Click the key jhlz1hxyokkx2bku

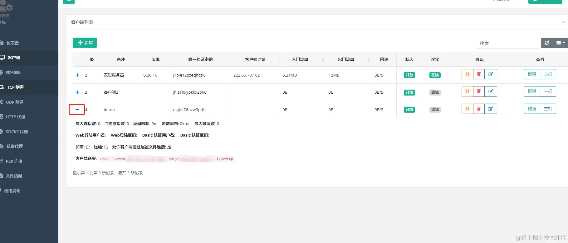pos(190,92)
